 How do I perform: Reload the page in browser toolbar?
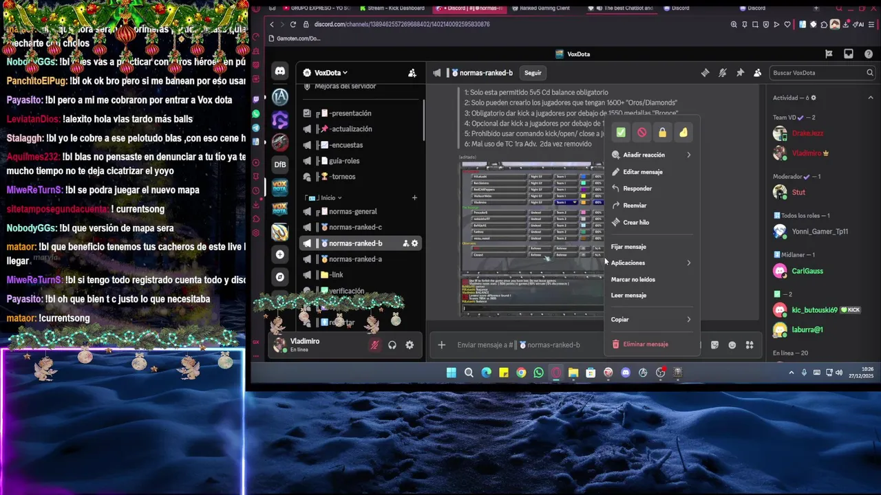[x=293, y=24]
